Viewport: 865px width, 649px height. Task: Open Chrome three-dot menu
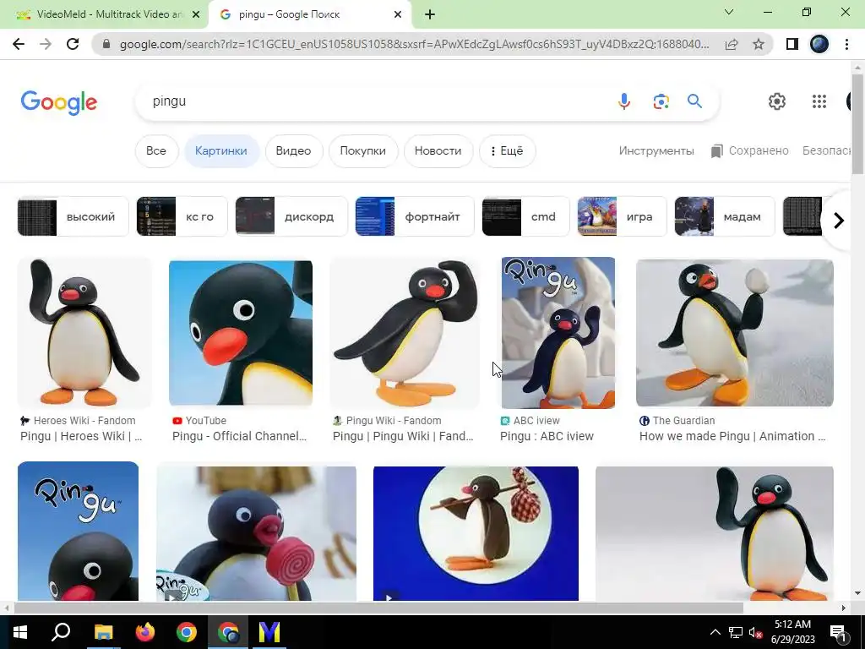coord(846,44)
